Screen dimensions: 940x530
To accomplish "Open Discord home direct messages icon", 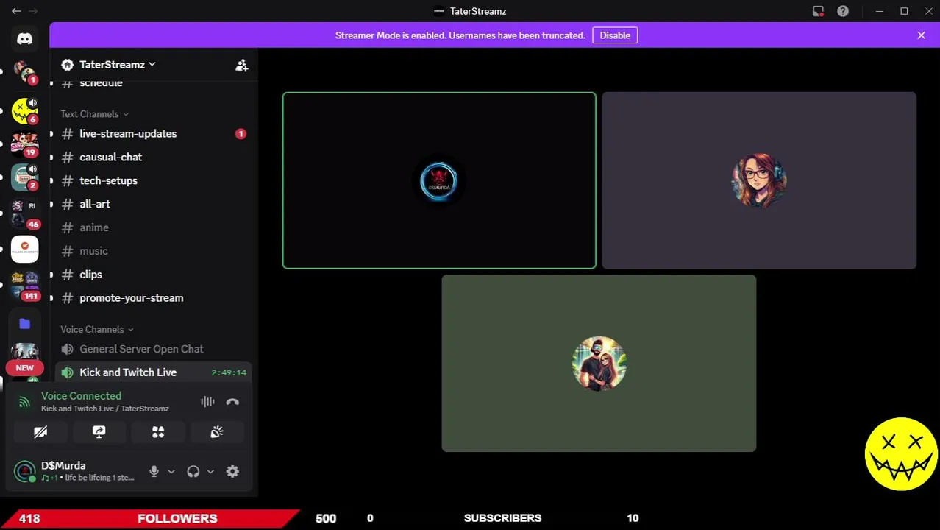I will tap(24, 39).
